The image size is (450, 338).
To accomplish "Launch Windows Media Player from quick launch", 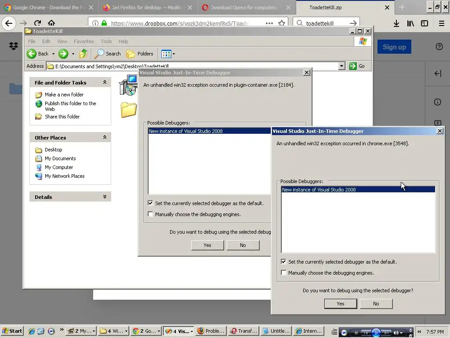I will point(51,331).
